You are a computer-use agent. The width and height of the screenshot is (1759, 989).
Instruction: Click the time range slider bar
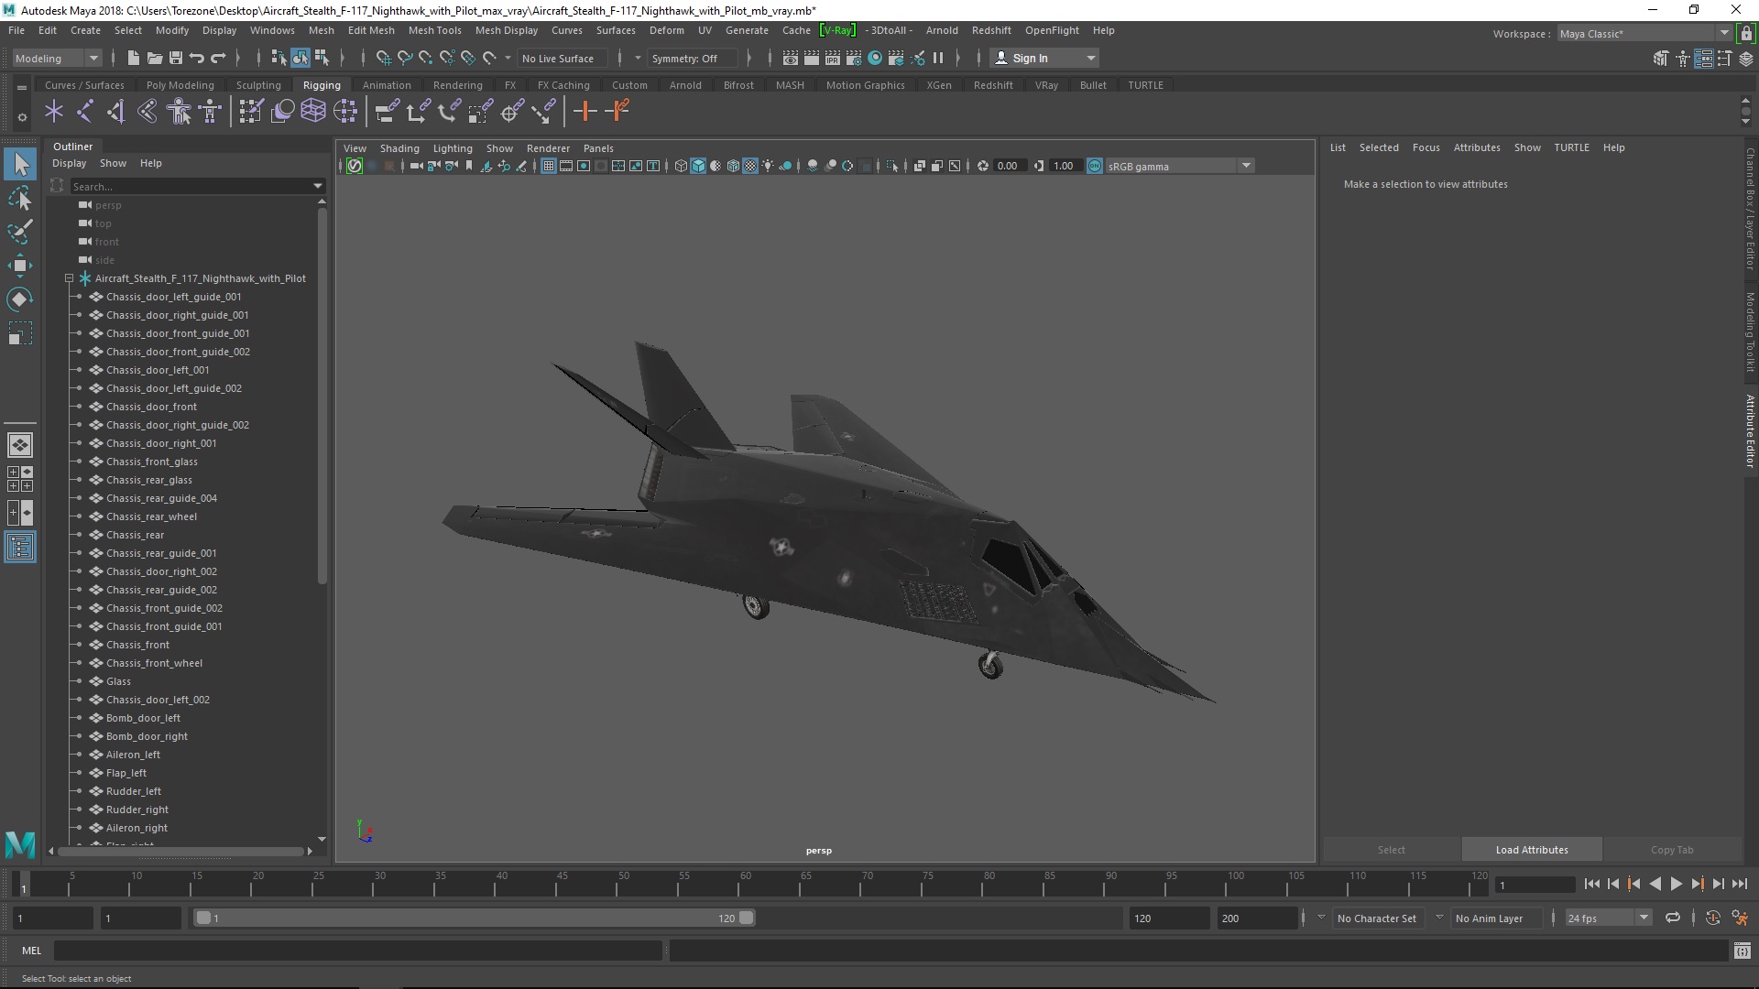(x=472, y=918)
